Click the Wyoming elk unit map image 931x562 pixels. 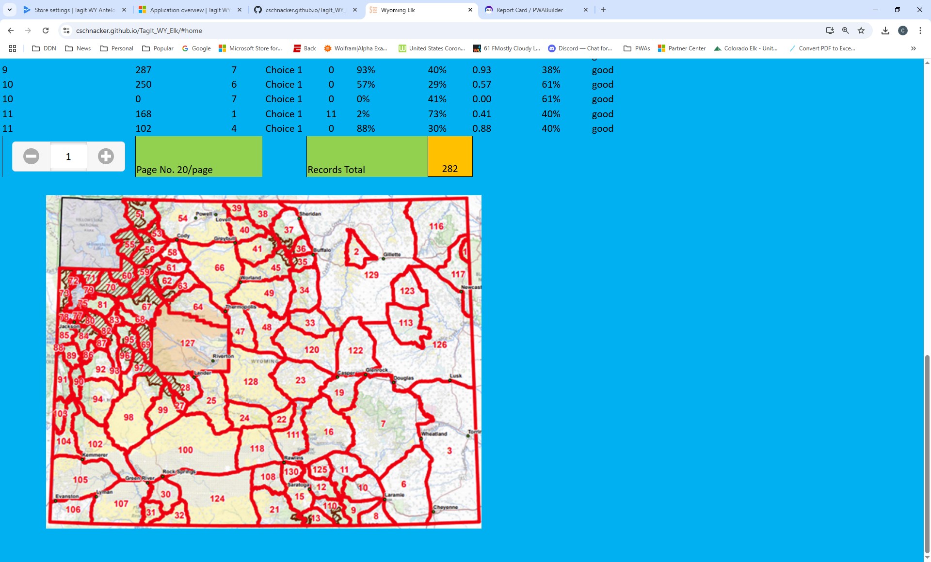[263, 361]
